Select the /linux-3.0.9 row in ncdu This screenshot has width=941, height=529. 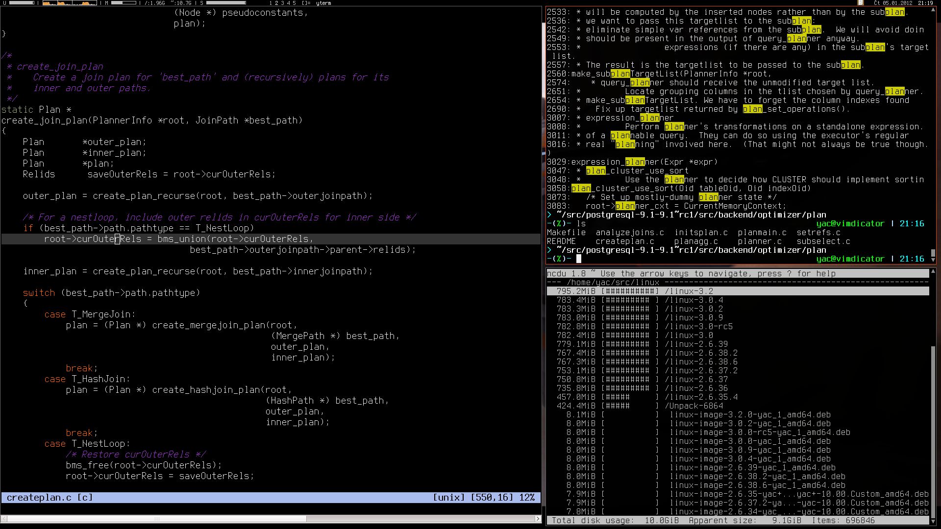[738, 318]
